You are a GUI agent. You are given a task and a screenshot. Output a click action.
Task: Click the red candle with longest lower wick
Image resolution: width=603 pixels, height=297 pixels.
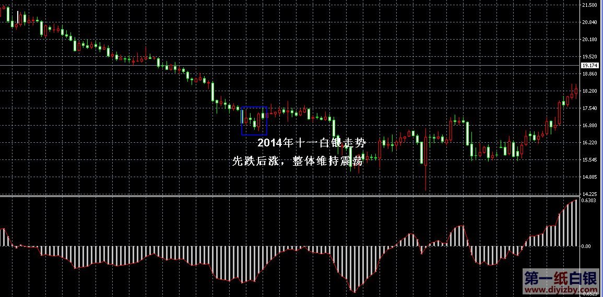(426, 156)
